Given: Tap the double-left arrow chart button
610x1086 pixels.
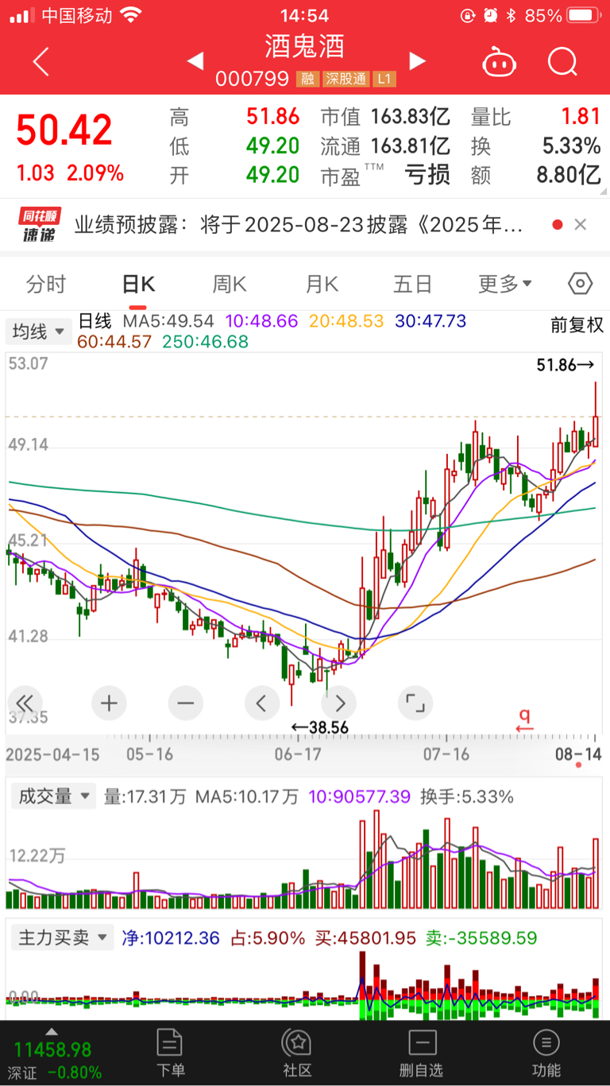Looking at the screenshot, I should (x=25, y=703).
